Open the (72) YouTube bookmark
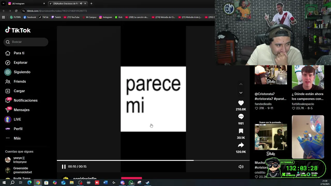Image resolution: width=331 pixels, height=186 pixels. coord(71,17)
